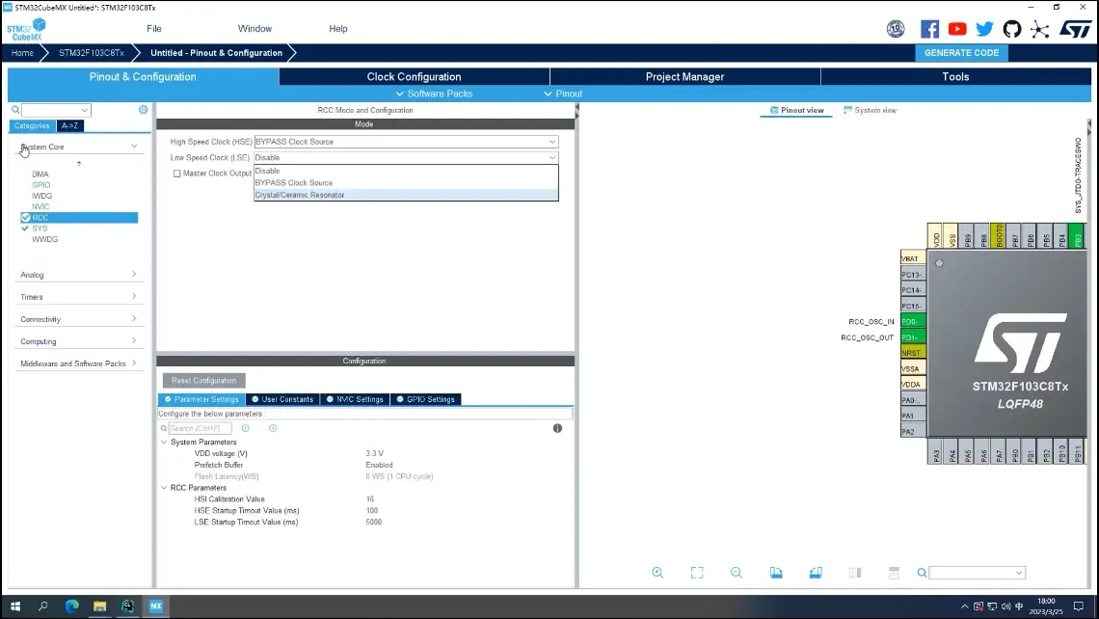The width and height of the screenshot is (1099, 619).
Task: Click the zoom out icon under pinout
Action: (x=737, y=573)
